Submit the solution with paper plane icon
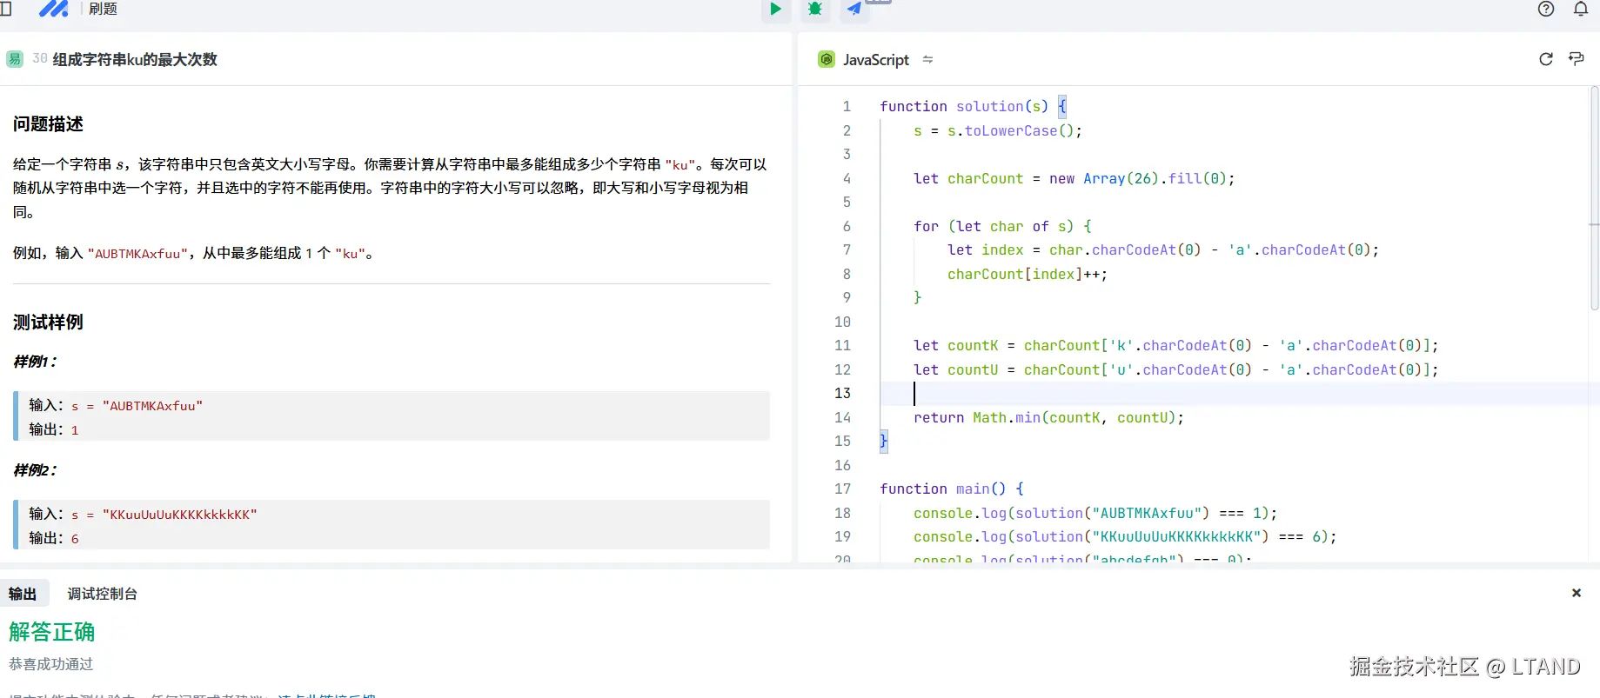Screen dimensions: 1600x698 [x=854, y=10]
